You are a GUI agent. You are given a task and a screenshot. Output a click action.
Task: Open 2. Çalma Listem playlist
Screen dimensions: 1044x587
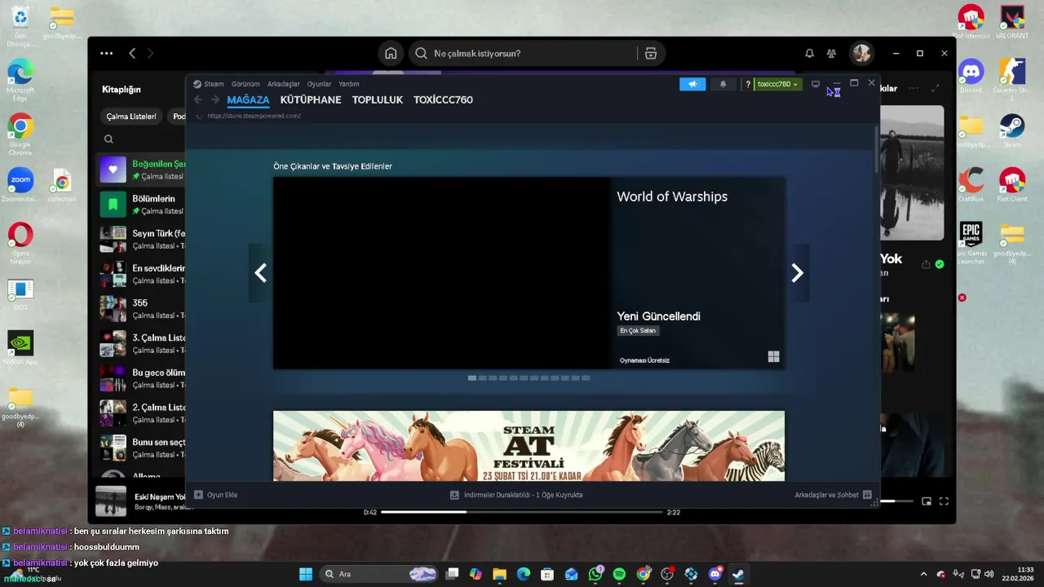(x=142, y=413)
